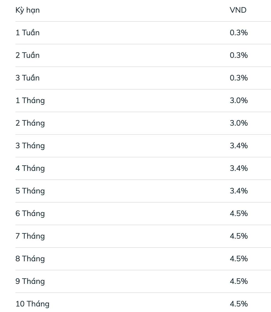Click the 4.5% rate for 8 Tháng
Image resolution: width=271 pixels, height=312 pixels.
239,259
